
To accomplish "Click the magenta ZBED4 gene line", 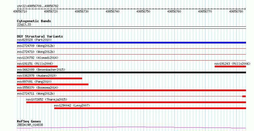I will click(x=131, y=128).
